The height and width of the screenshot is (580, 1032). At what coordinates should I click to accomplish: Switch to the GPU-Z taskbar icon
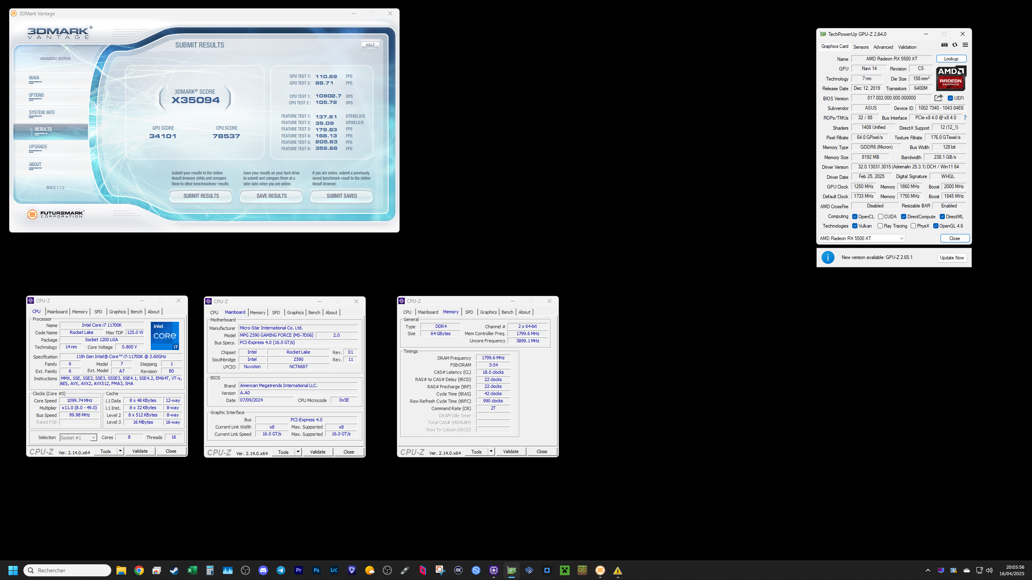tap(512, 570)
